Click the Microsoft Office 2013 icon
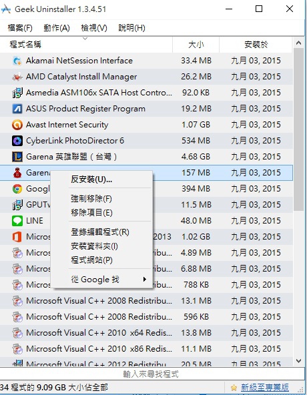307x395 pixels. (x=17, y=237)
